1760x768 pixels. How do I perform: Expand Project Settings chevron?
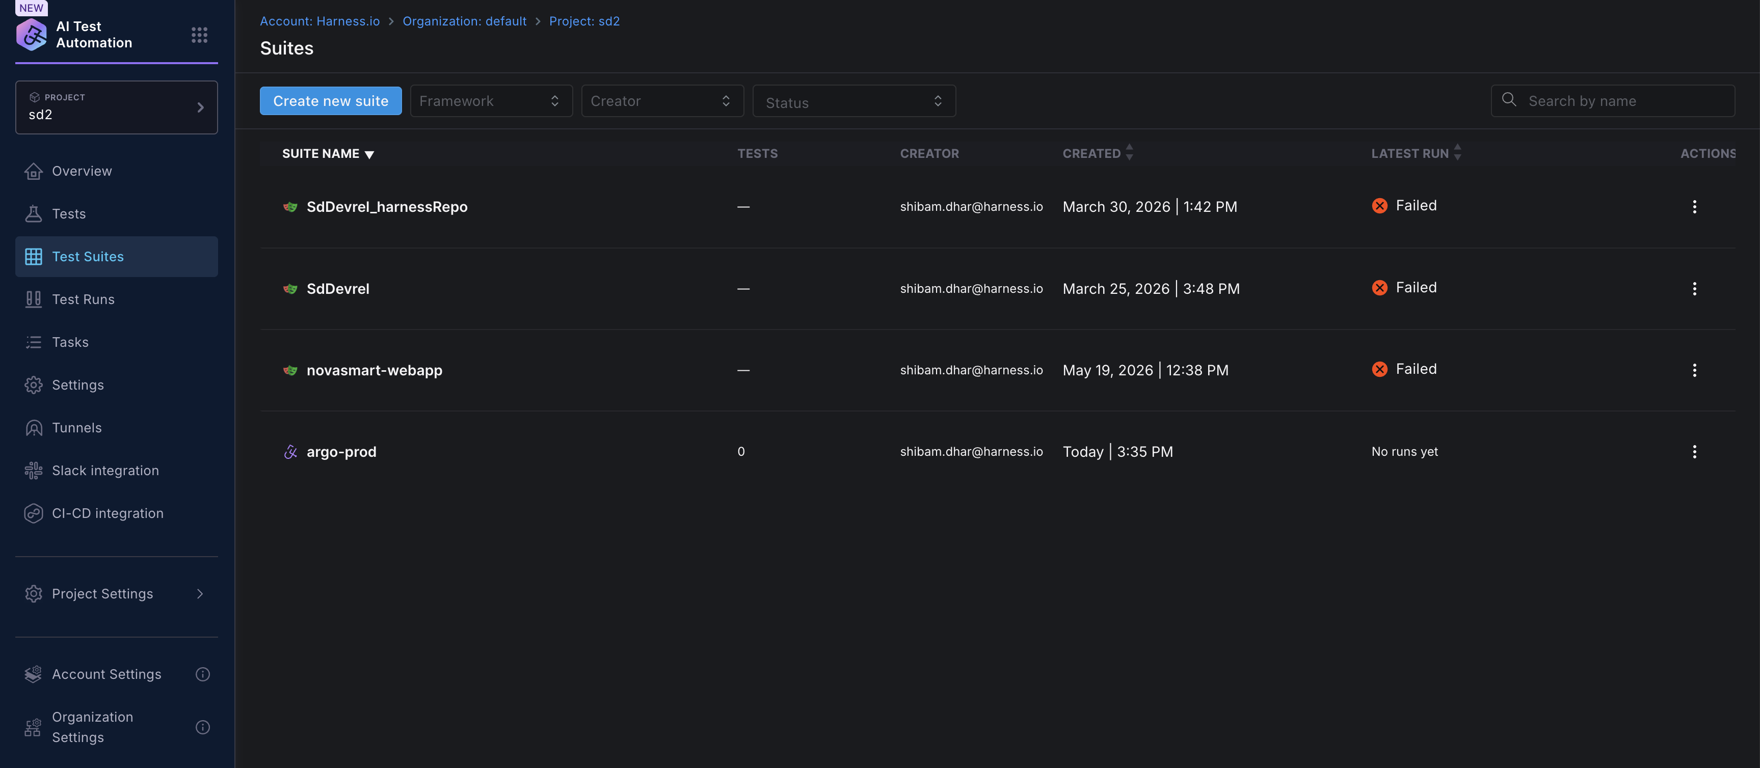point(200,594)
